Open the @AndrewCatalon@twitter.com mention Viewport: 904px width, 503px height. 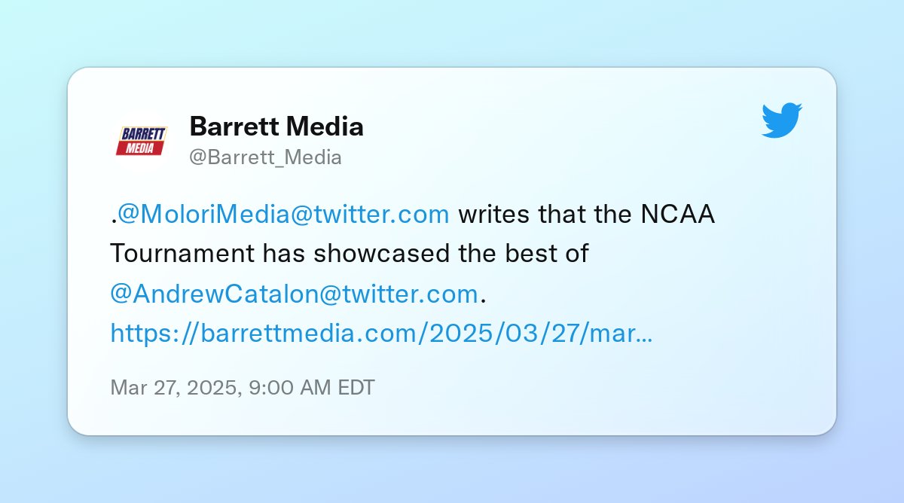294,294
